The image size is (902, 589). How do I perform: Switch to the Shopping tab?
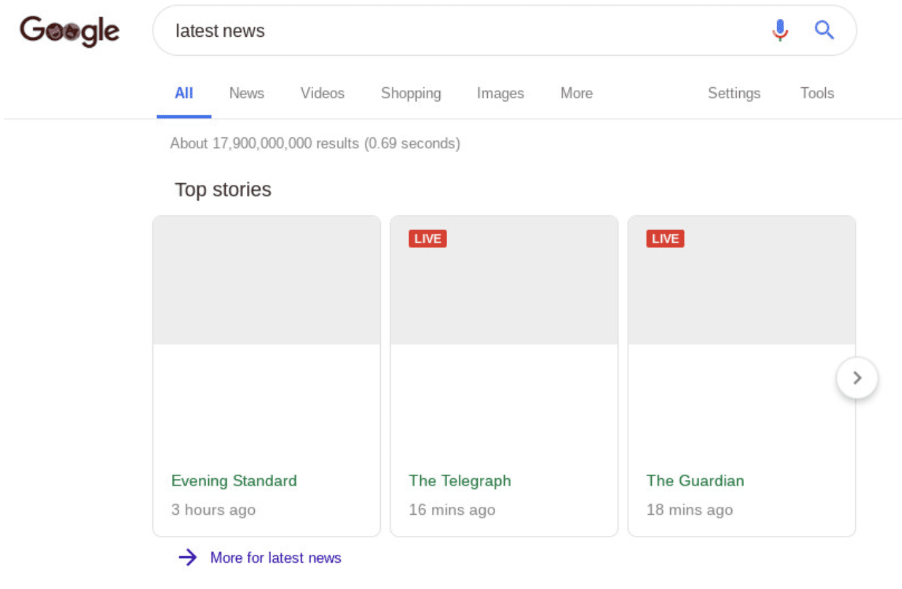click(411, 93)
